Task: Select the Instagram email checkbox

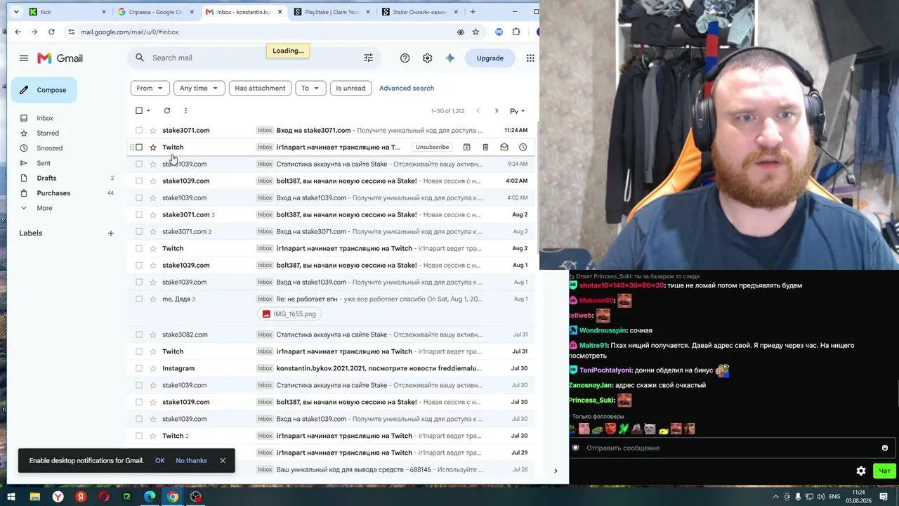Action: 139,368
